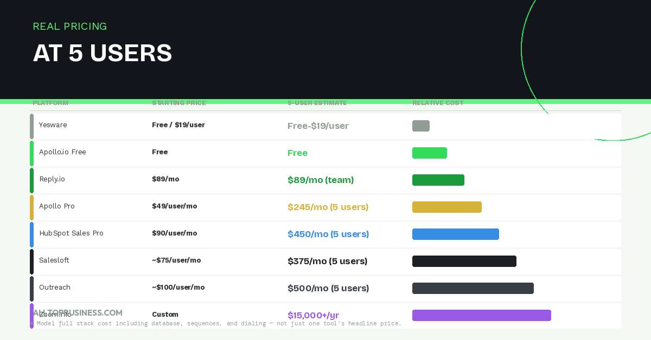Click the gray Yesware cost bar
This screenshot has height=340, width=651.
(421, 126)
